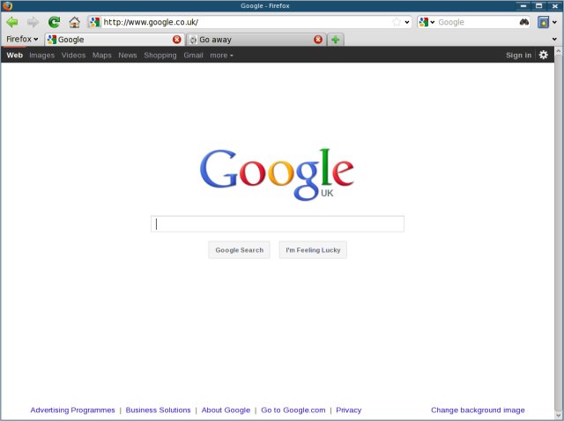Open Maps in the Google bar
Screen dimensions: 564x421
(x=102, y=55)
